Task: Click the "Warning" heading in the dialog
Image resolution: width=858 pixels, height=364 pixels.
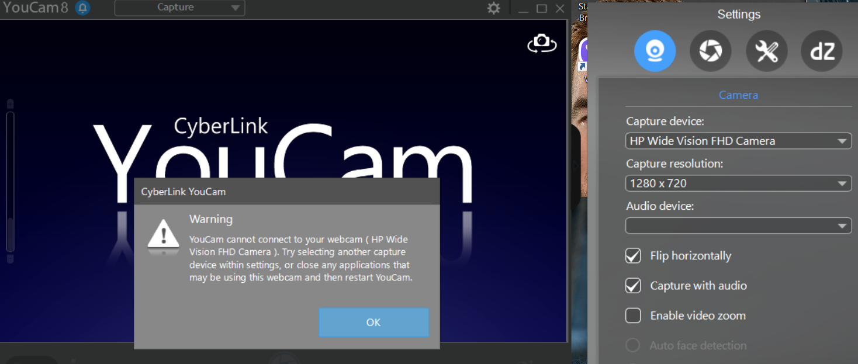Action: point(211,219)
